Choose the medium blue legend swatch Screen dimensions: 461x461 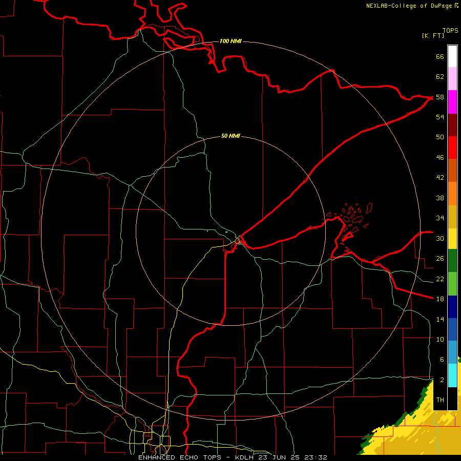click(x=452, y=329)
